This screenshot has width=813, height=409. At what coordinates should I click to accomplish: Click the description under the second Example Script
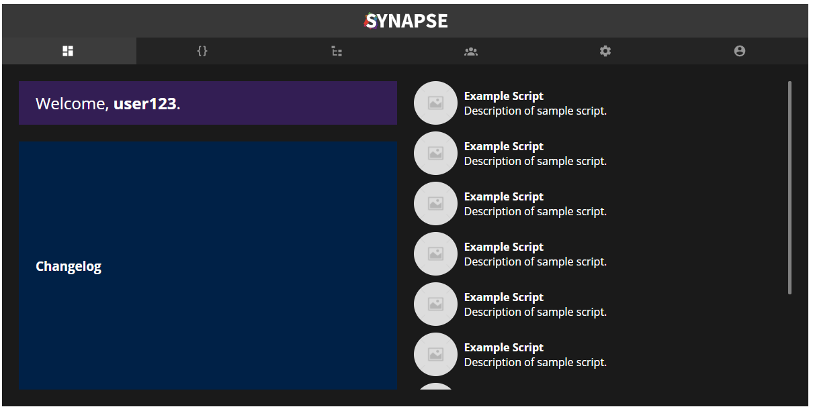(x=535, y=162)
